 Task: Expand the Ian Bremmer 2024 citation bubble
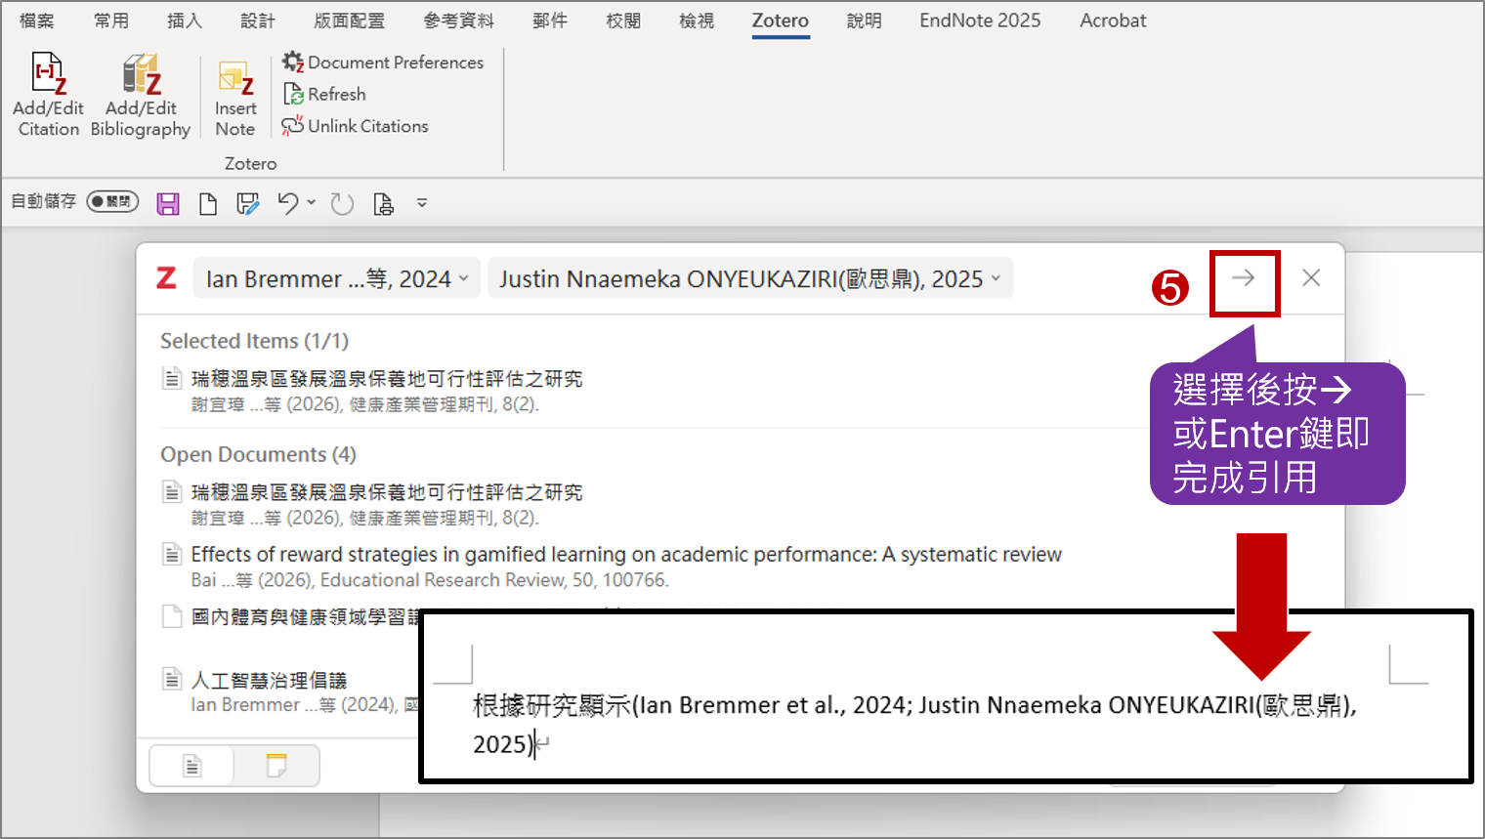[336, 279]
